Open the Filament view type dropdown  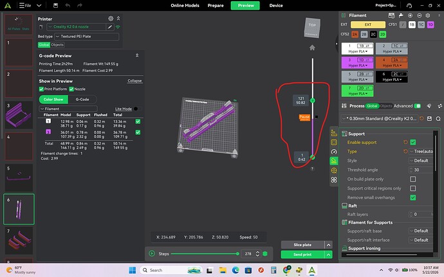tap(68, 109)
